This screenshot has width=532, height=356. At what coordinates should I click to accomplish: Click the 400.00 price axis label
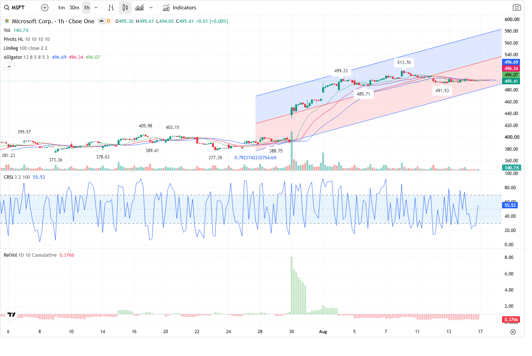[x=512, y=137]
